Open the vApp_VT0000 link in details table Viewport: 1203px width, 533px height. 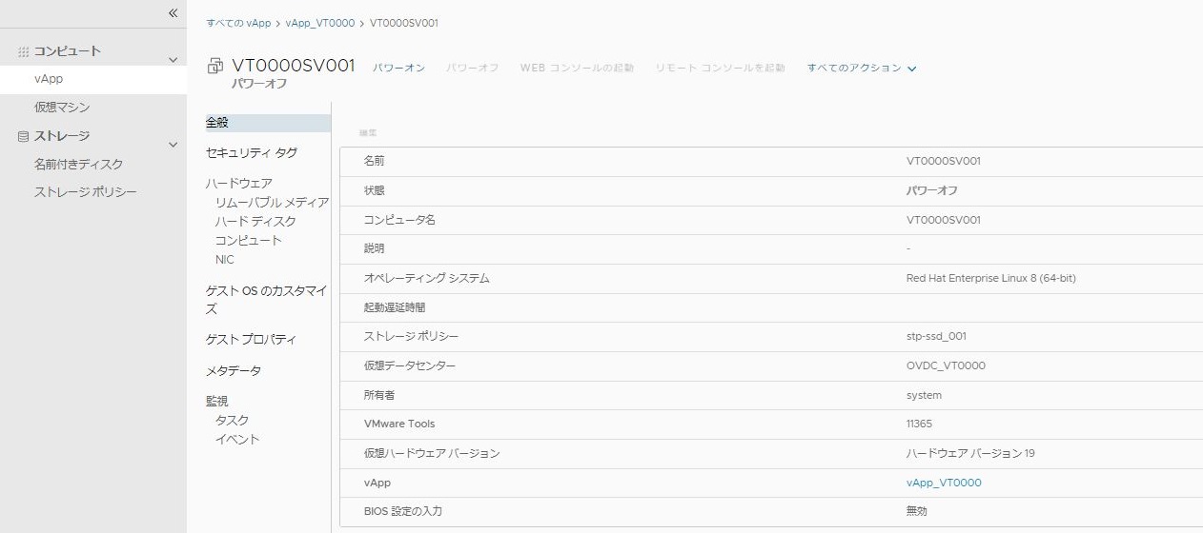tap(944, 483)
